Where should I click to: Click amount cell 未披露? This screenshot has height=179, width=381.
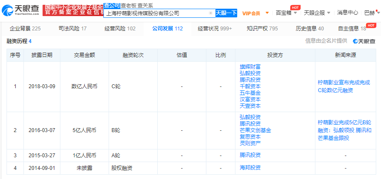click(x=84, y=168)
